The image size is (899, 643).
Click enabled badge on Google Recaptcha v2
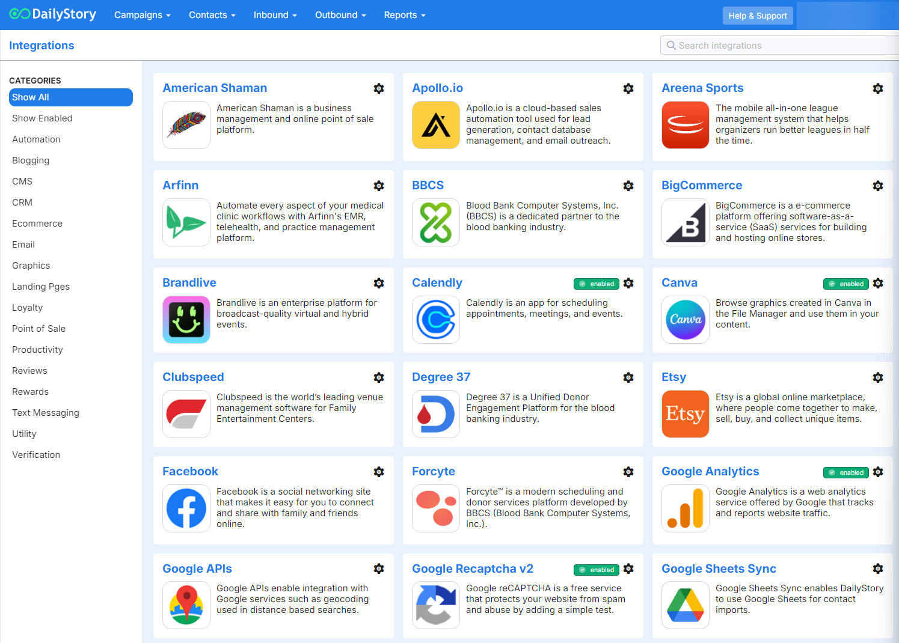pyautogui.click(x=597, y=570)
